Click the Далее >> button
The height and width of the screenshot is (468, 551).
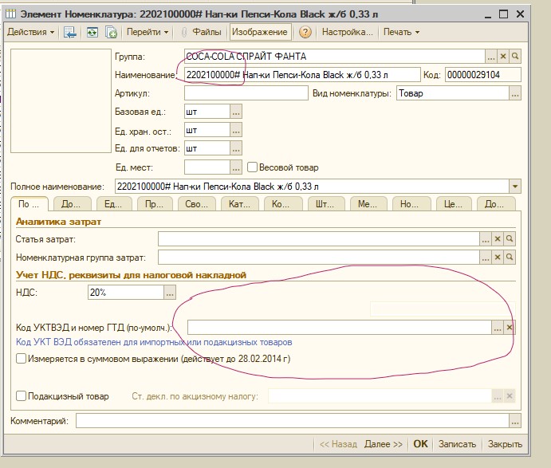(x=383, y=444)
